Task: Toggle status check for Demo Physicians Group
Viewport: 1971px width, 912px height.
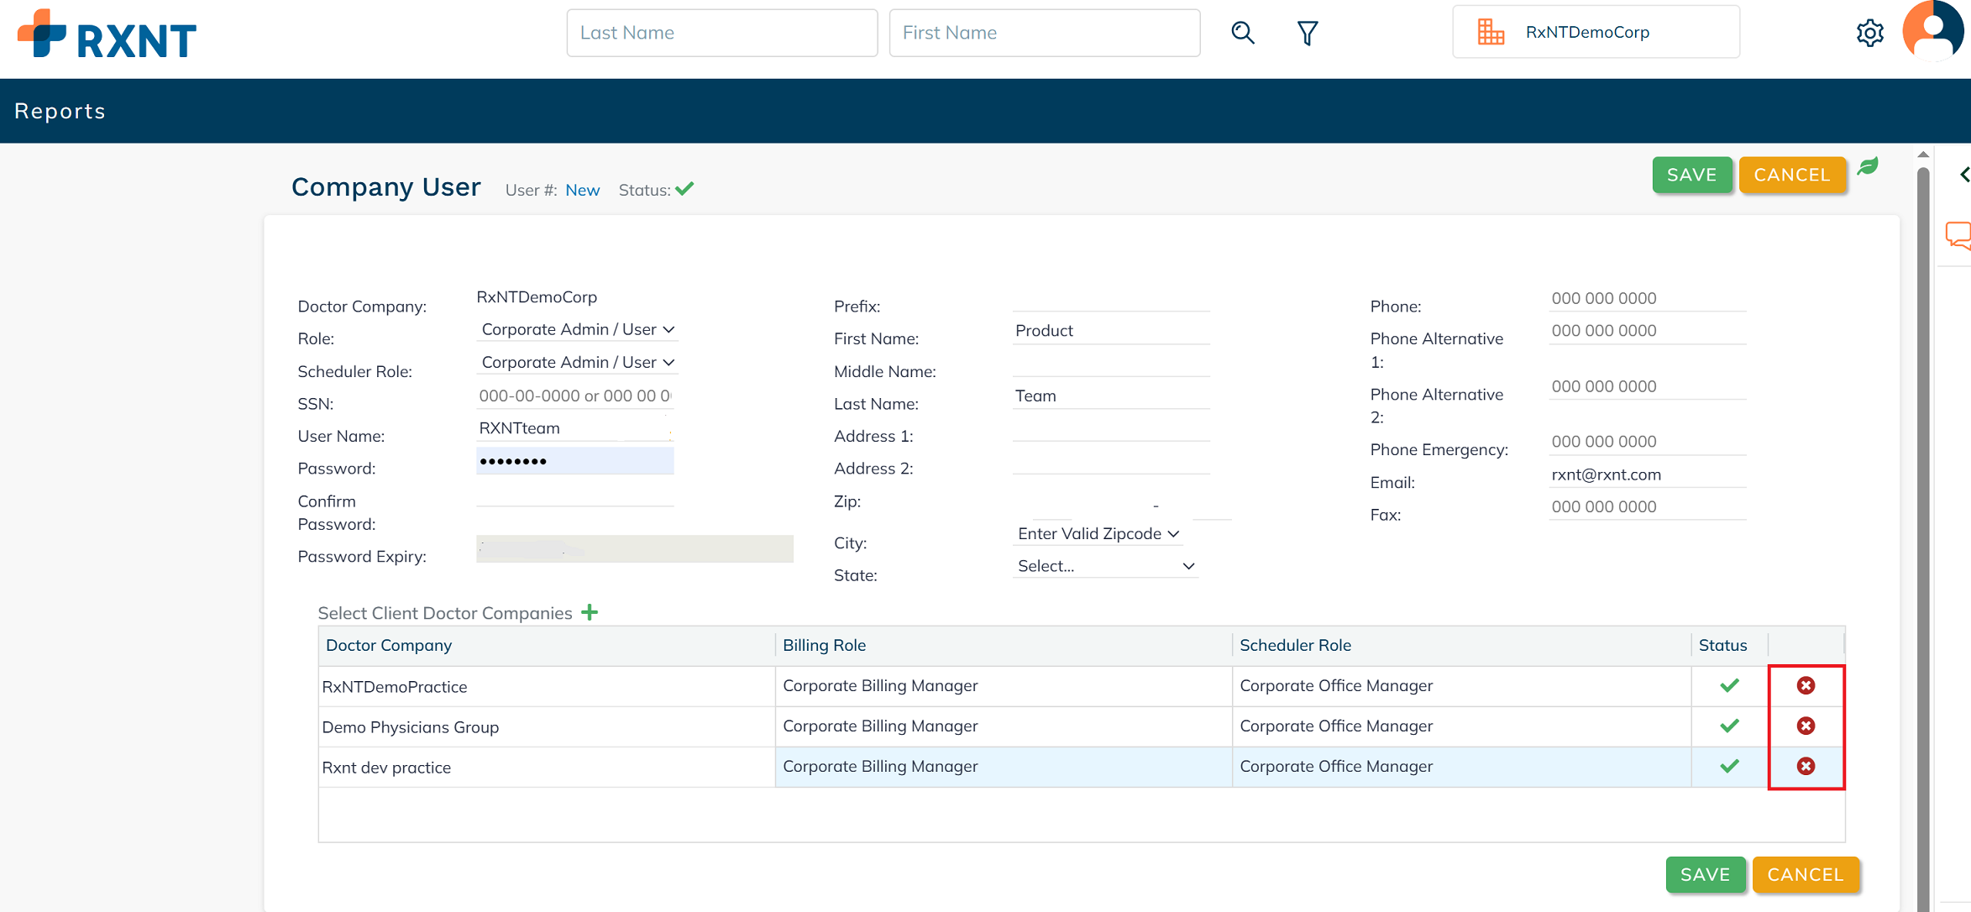Action: 1729,726
